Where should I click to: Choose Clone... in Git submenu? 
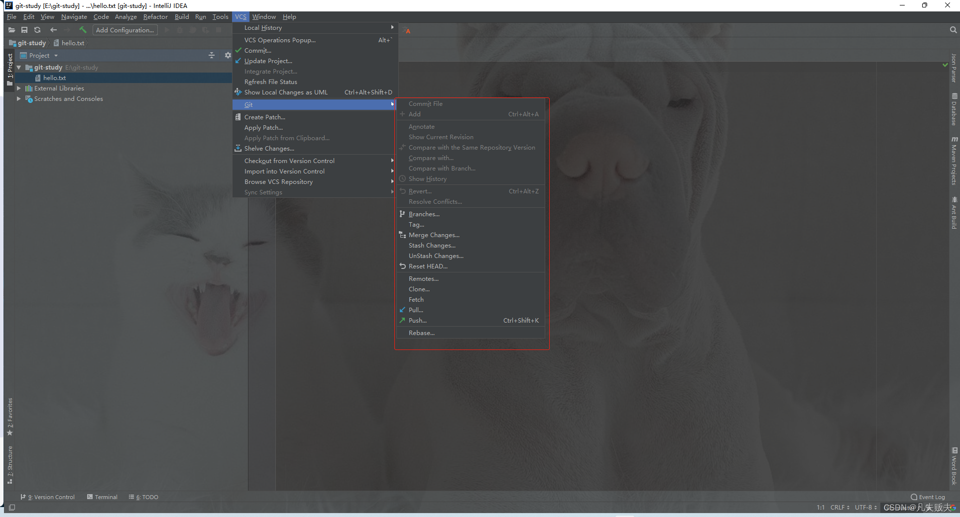pos(471,289)
